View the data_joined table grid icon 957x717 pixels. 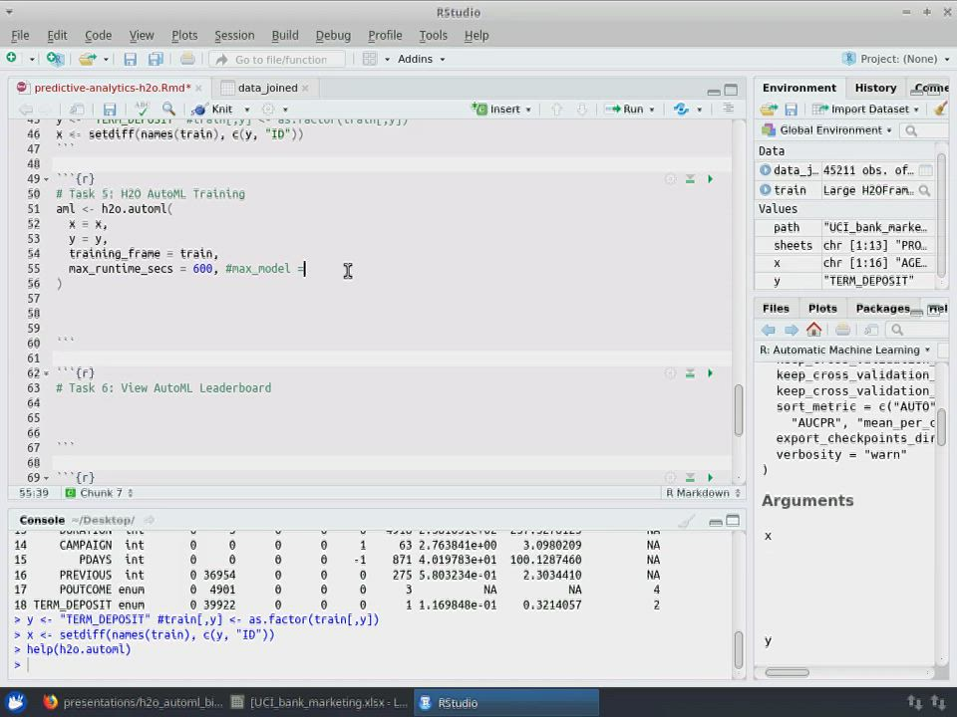coord(925,171)
